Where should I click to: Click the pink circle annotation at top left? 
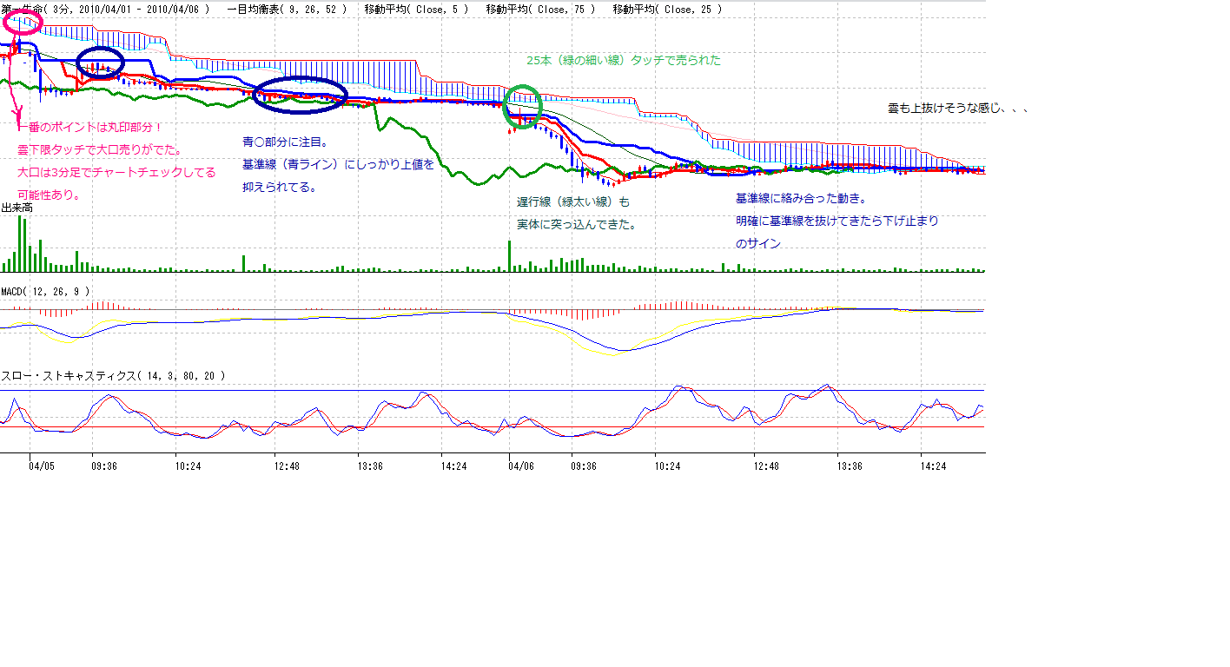(23, 23)
